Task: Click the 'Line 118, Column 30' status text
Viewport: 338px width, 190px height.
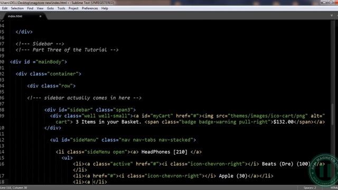Action: pos(14,188)
